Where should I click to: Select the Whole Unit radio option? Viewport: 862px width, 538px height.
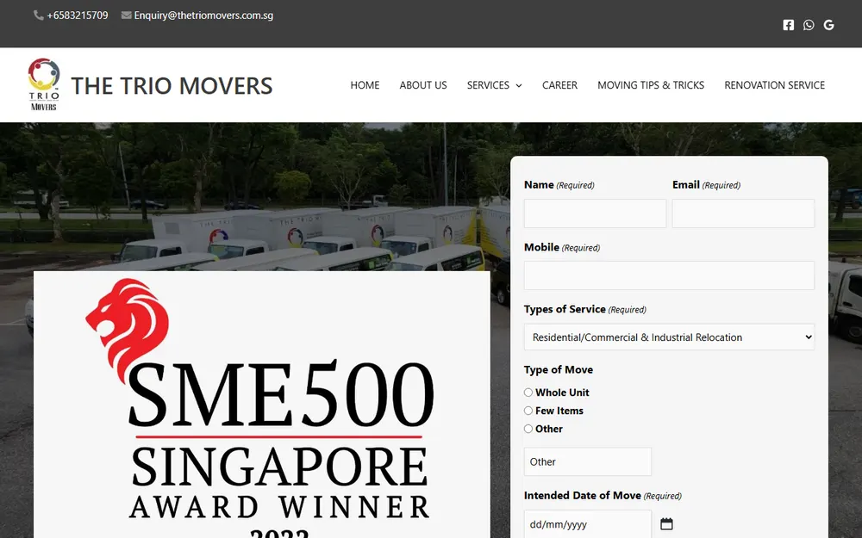[528, 393]
